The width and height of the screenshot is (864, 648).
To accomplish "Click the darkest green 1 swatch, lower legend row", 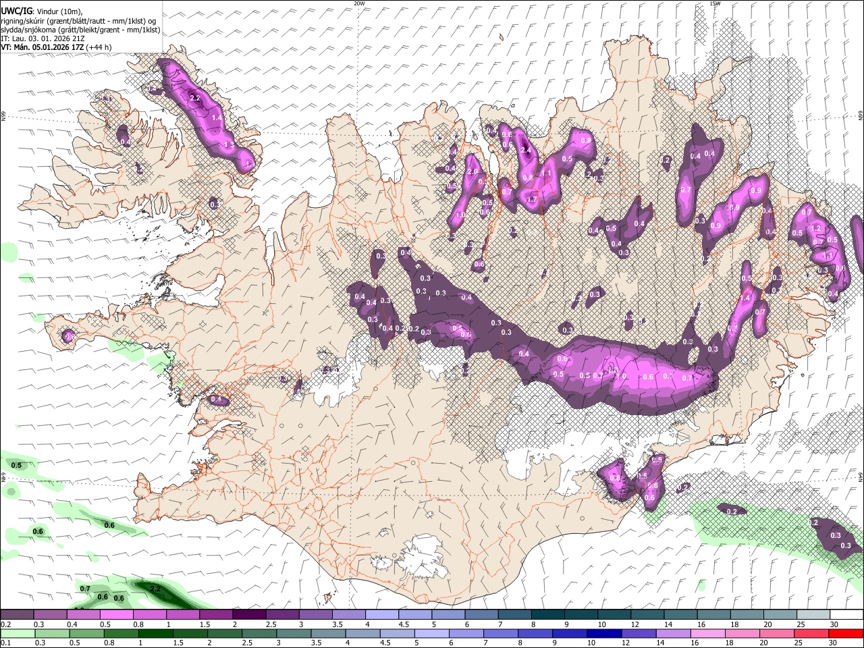I will (155, 634).
